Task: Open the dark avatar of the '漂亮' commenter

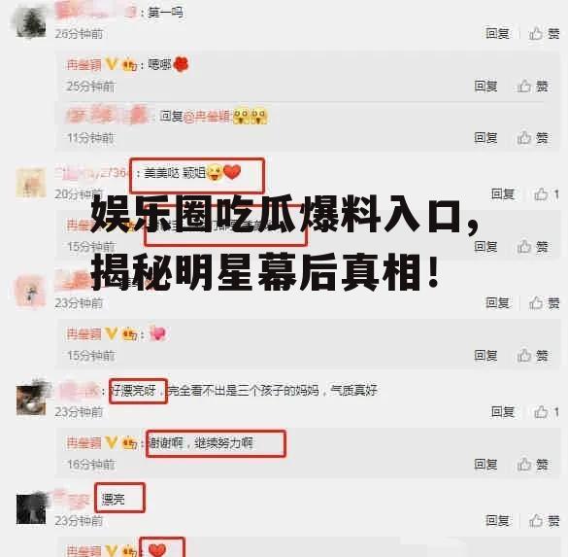Action: (x=31, y=508)
